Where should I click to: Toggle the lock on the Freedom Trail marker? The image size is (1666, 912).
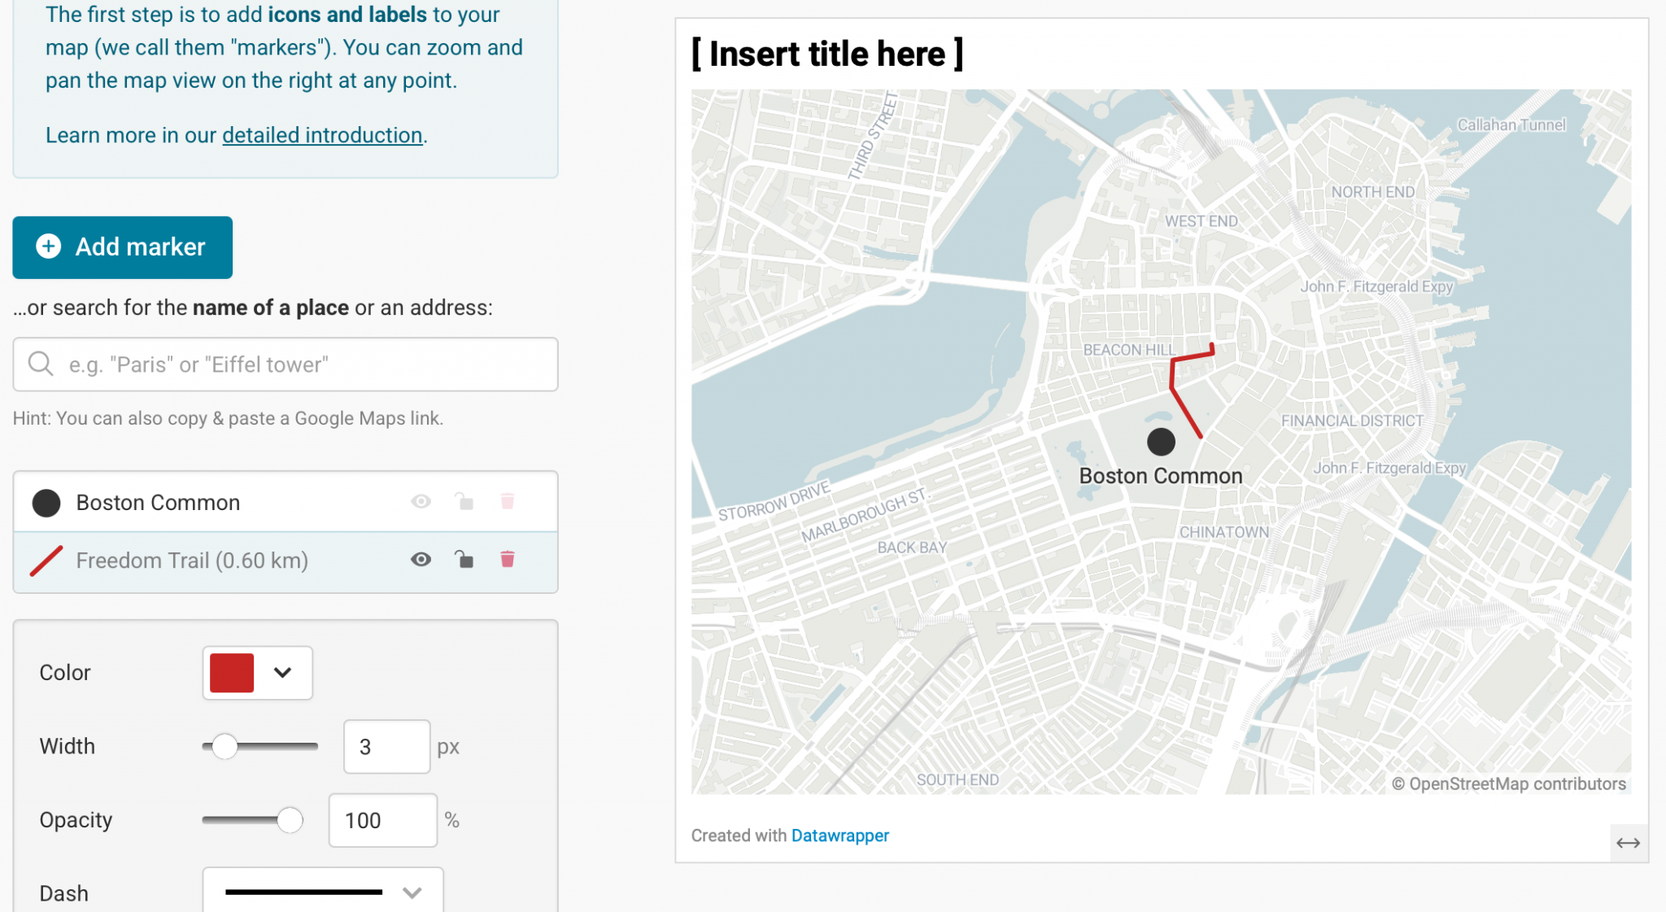click(x=464, y=560)
